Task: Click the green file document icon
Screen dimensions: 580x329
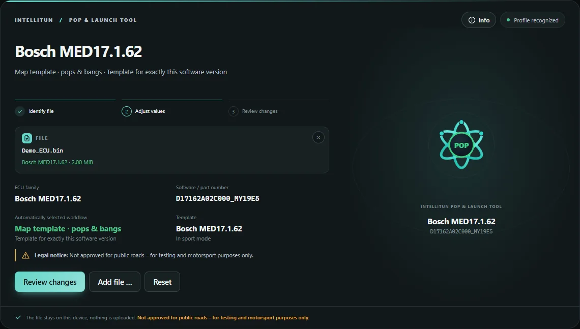Action: 27,138
